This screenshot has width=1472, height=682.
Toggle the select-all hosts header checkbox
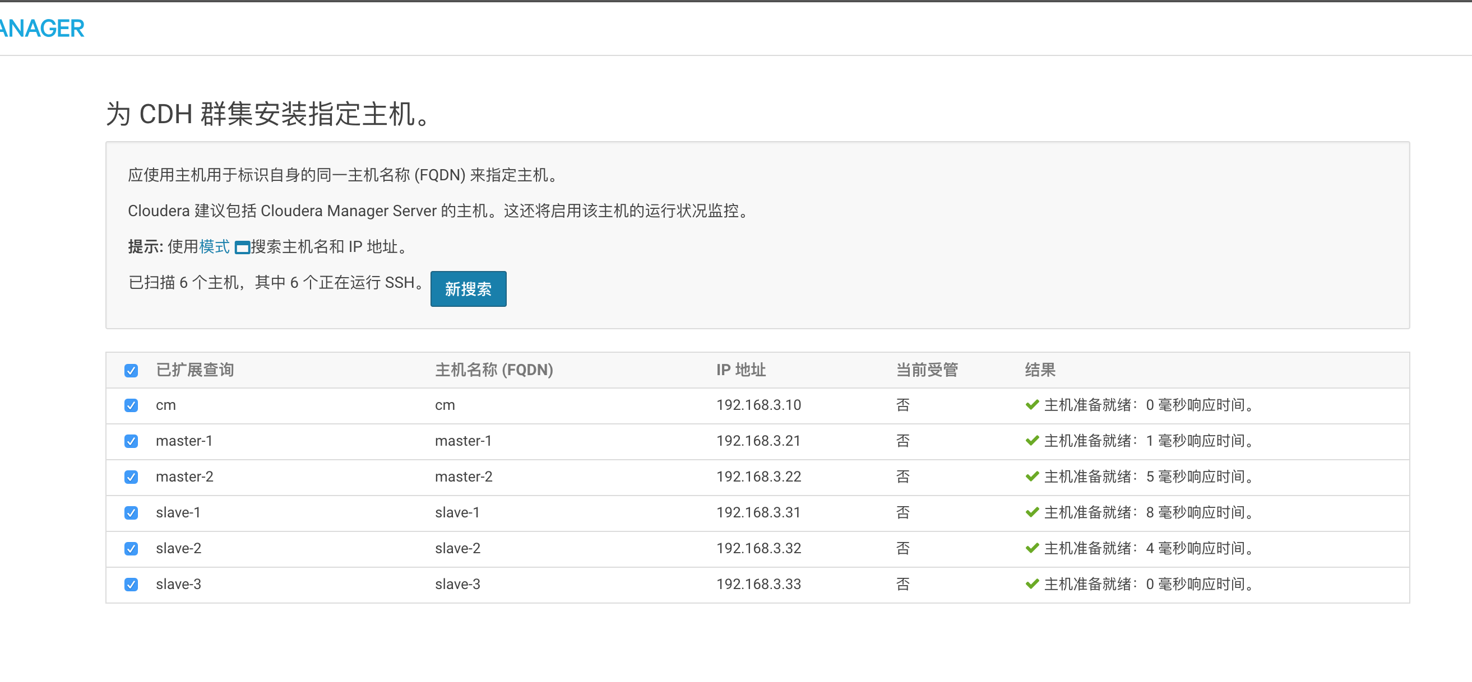click(131, 370)
